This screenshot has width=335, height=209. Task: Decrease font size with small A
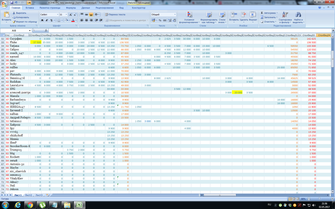[75, 14]
